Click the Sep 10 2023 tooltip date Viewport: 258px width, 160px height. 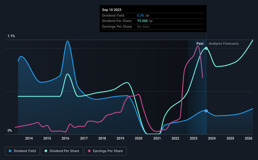pyautogui.click(x=112, y=10)
